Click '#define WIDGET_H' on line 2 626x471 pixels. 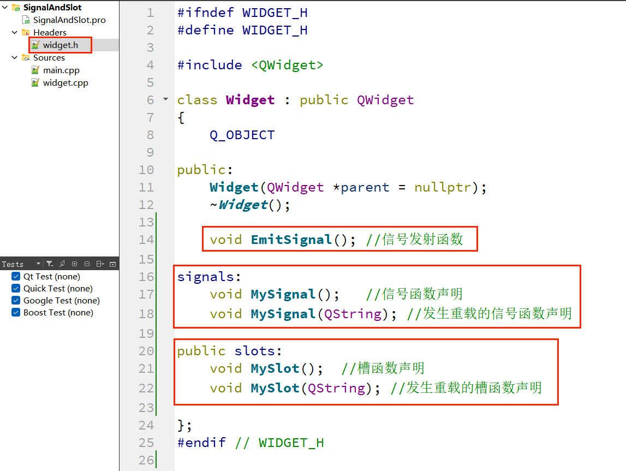point(242,31)
